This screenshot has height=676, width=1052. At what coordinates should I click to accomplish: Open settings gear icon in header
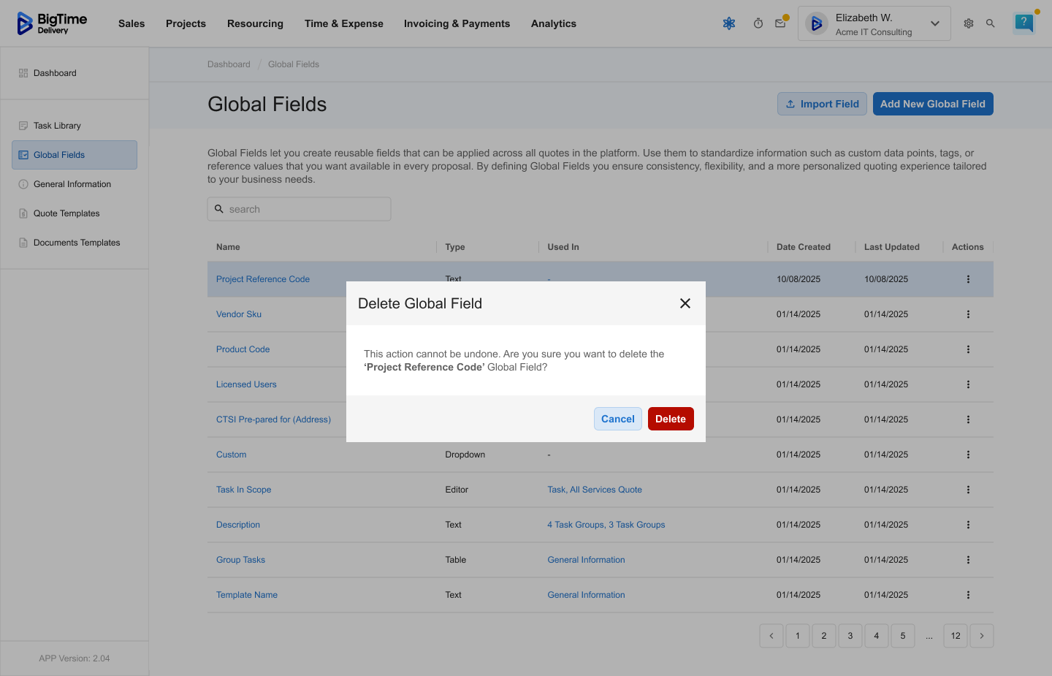(969, 23)
